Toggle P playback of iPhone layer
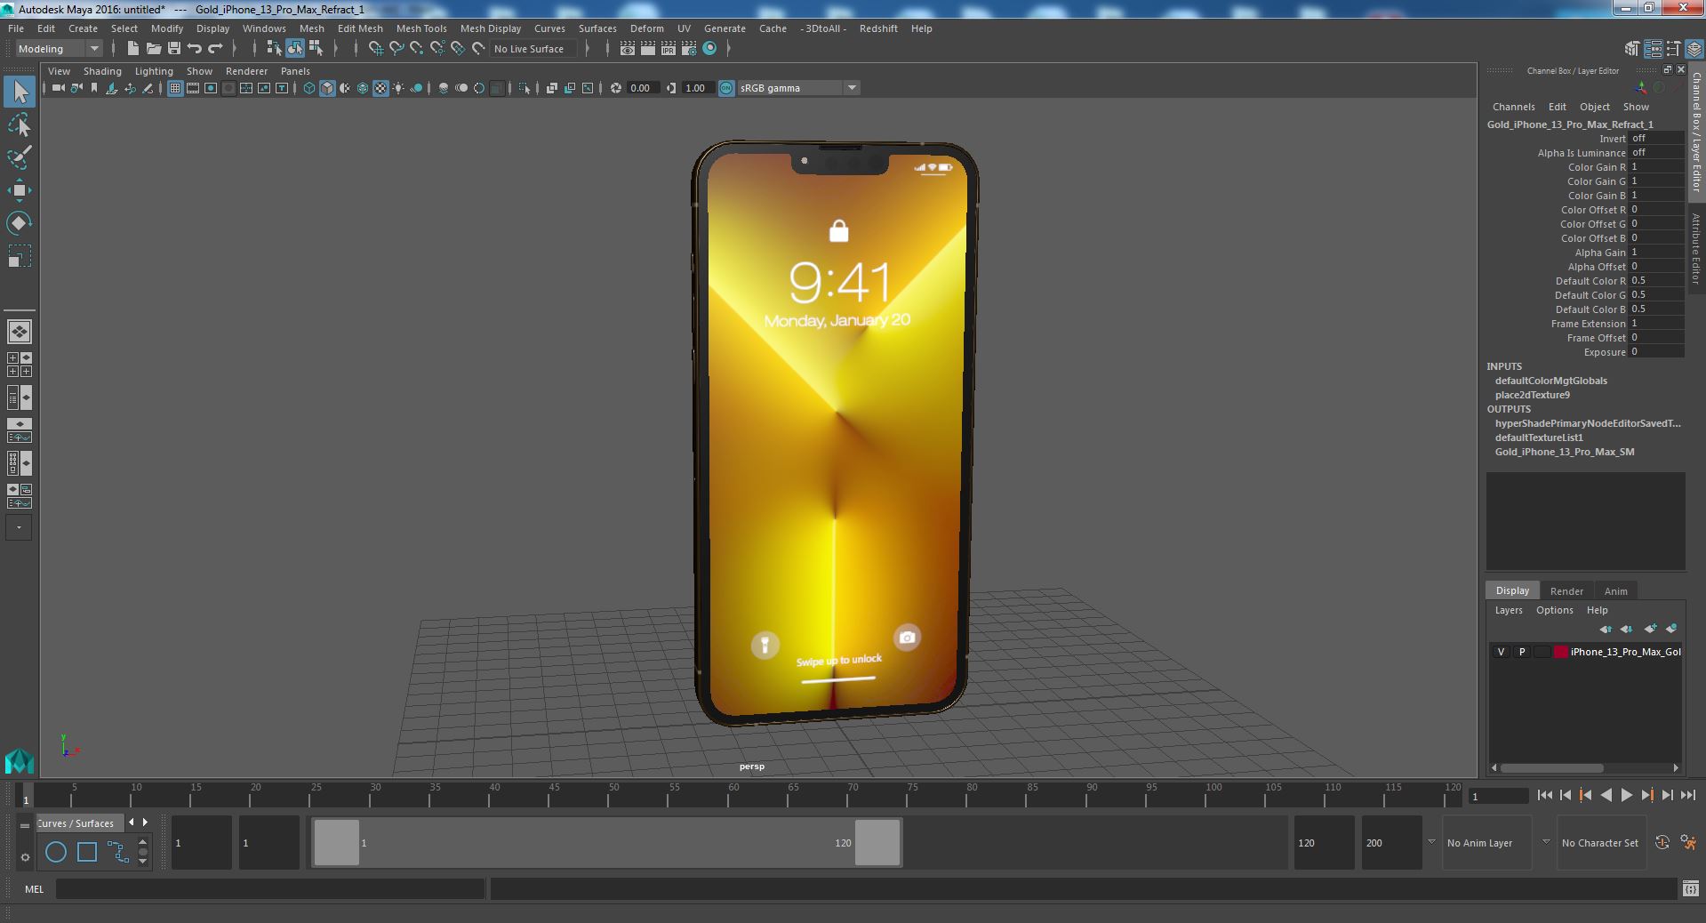This screenshot has height=923, width=1706. tap(1522, 652)
